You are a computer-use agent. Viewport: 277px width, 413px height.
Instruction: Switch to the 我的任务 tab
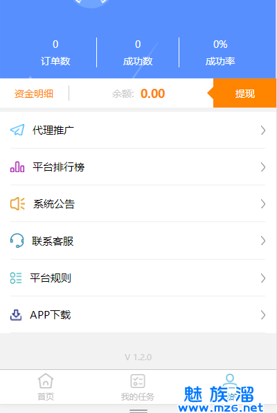tap(138, 387)
